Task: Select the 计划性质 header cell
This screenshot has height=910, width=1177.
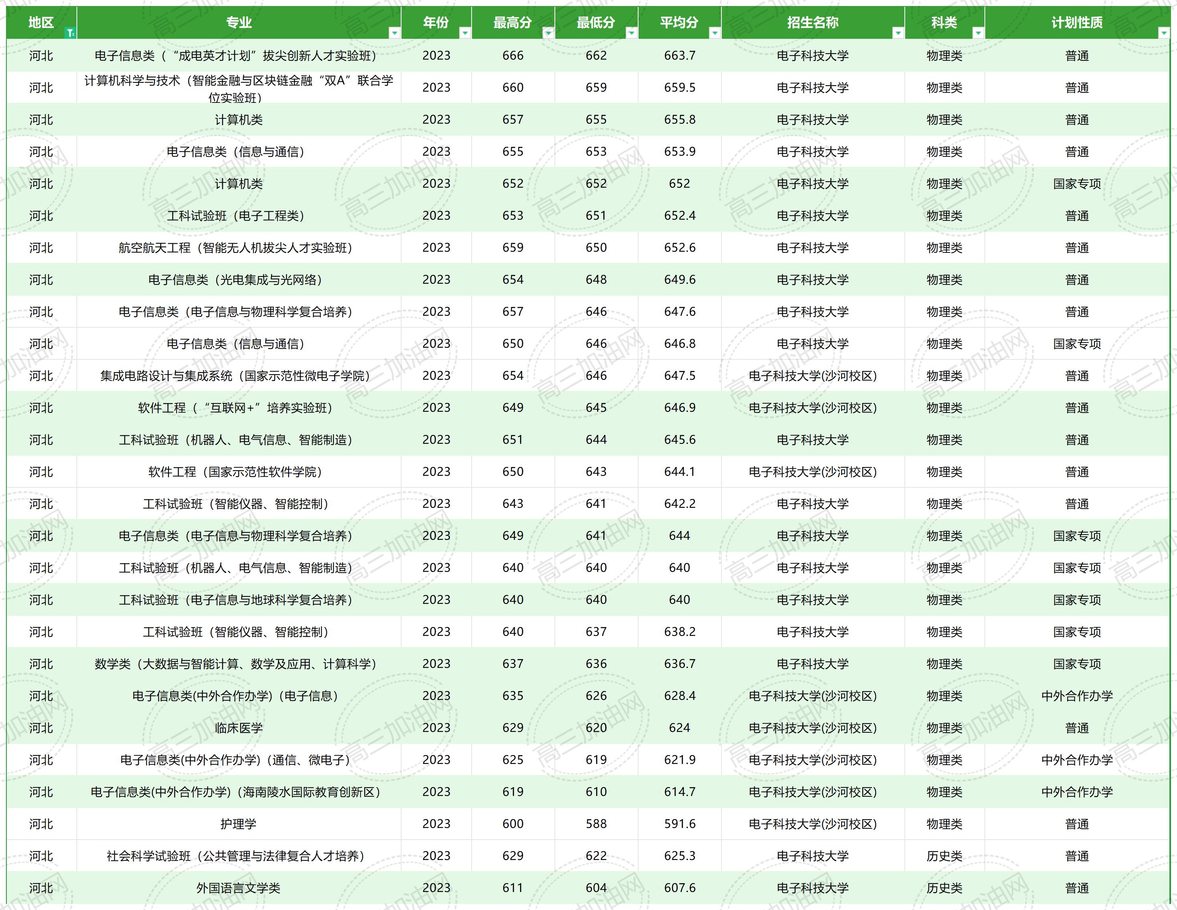Action: tap(1077, 23)
